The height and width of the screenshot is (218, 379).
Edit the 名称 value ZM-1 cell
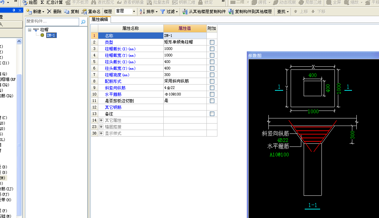(185, 36)
